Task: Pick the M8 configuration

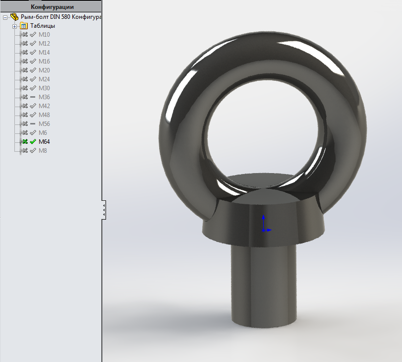Action: (x=43, y=151)
